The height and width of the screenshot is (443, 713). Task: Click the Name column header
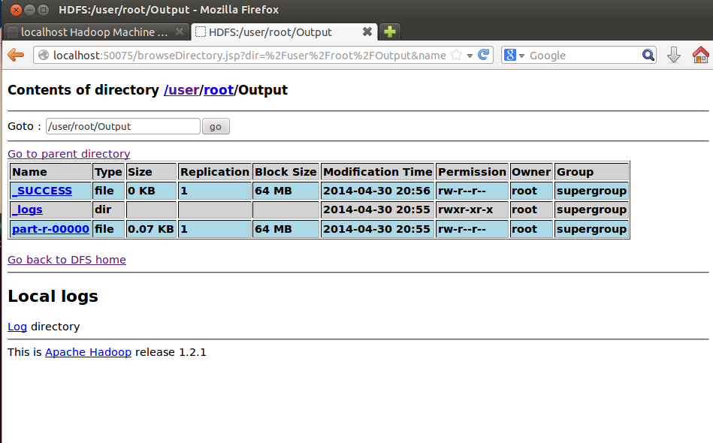[x=50, y=172]
